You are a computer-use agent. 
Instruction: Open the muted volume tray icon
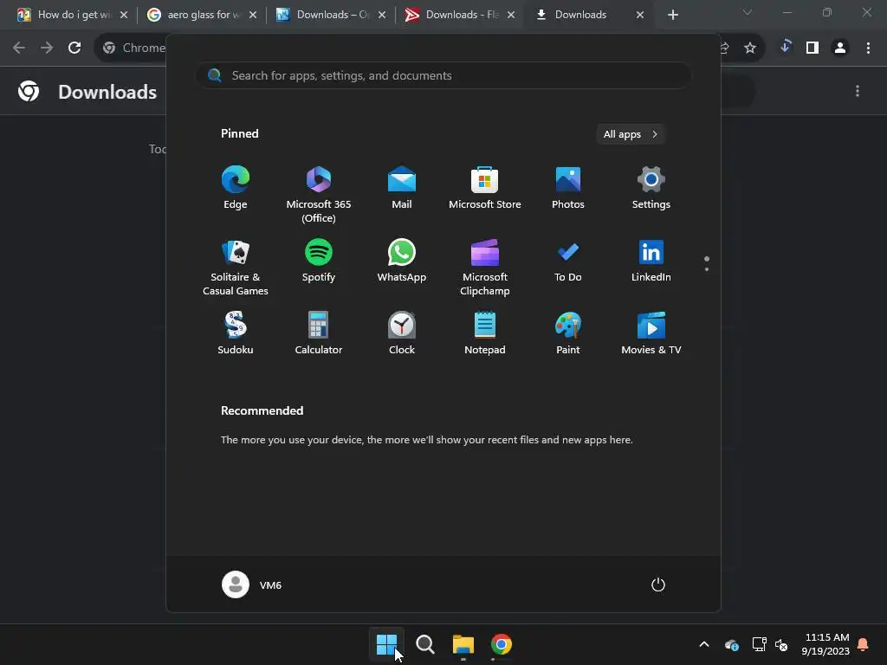pyautogui.click(x=781, y=644)
